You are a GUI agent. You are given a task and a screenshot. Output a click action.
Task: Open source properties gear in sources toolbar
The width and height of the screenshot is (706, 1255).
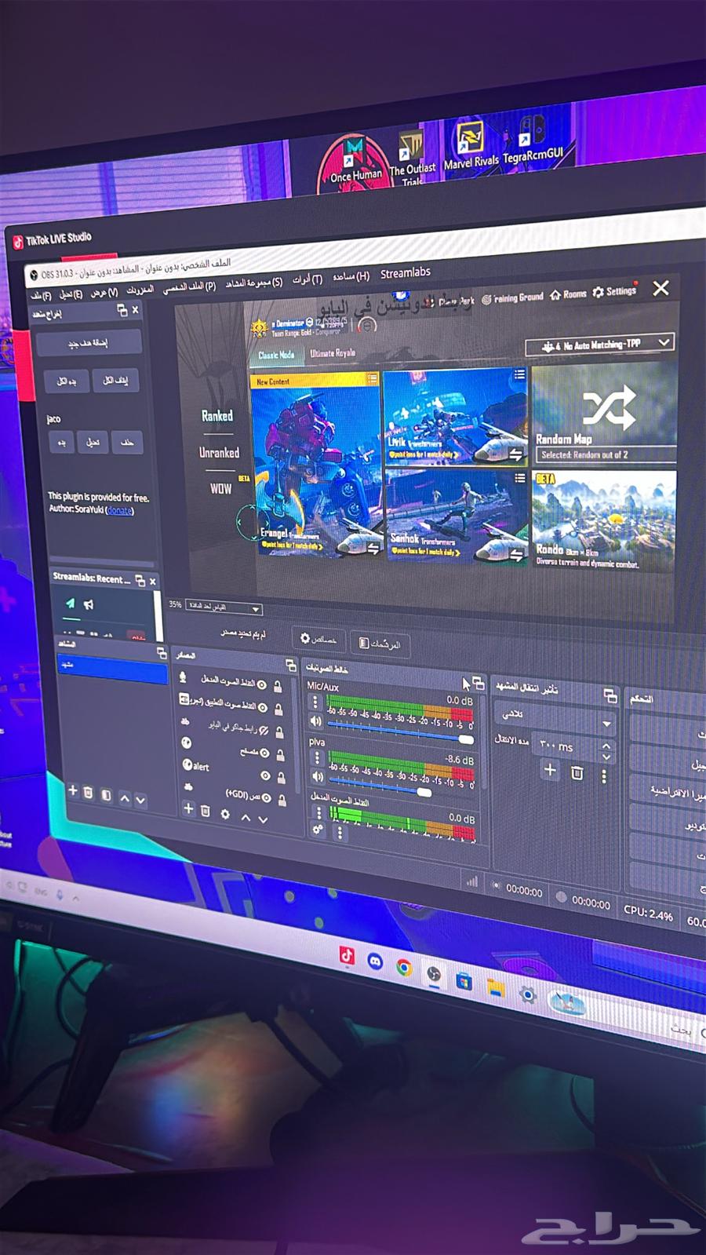tap(225, 813)
